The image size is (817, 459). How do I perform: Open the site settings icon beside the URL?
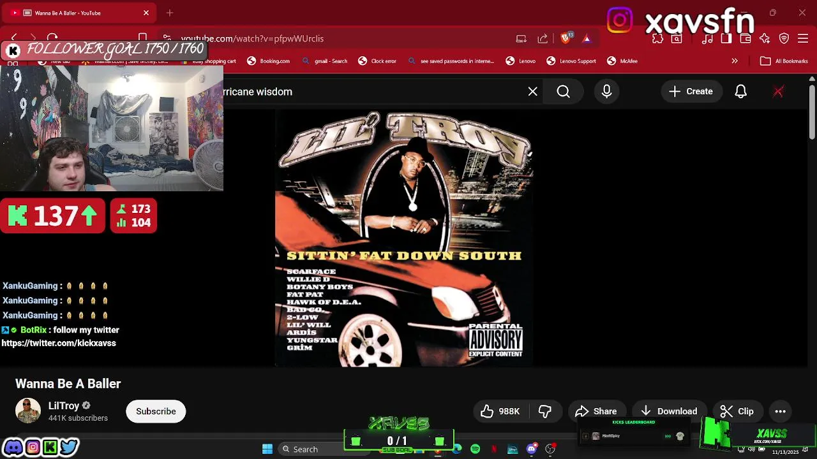[167, 38]
